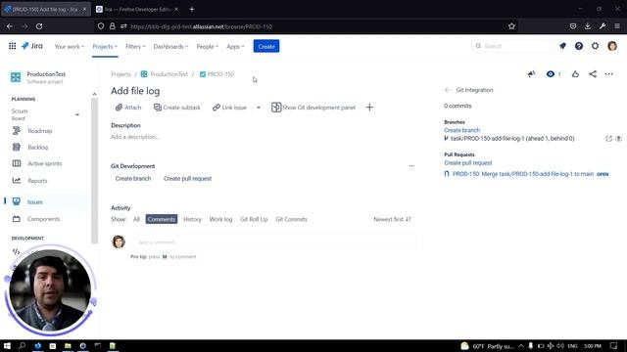The image size is (627, 352).
Task: Open Backlog in sidebar
Action: pos(37,148)
